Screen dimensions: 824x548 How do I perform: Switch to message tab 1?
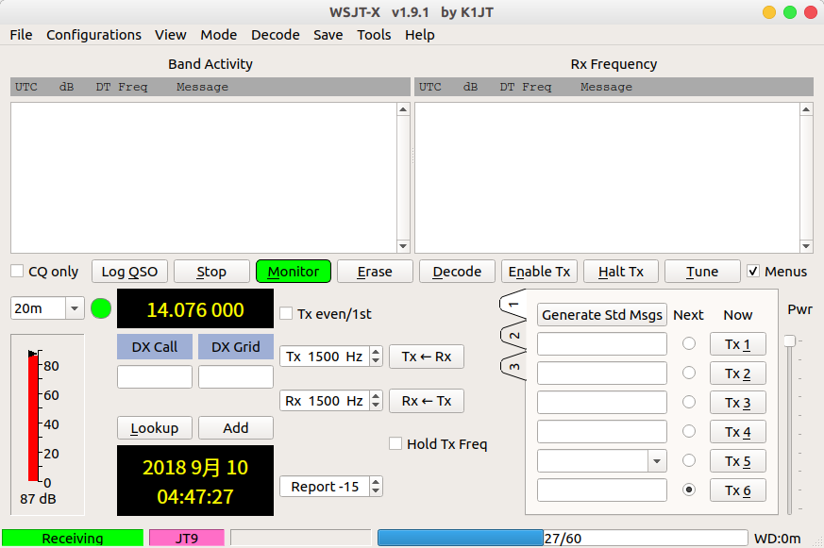pos(513,305)
